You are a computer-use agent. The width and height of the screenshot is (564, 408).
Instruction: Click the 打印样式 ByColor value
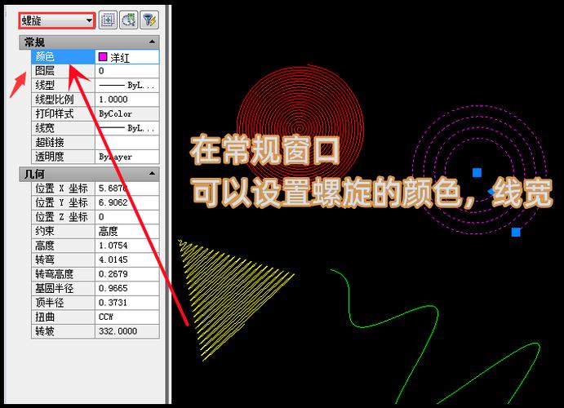tap(127, 114)
